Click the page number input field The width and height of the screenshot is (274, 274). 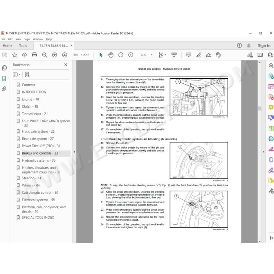click(x=76, y=55)
